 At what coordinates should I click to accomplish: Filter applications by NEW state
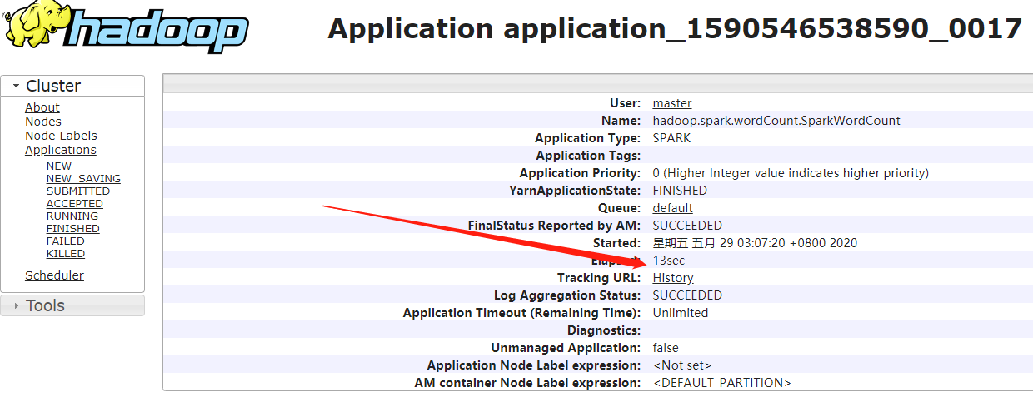(x=59, y=166)
